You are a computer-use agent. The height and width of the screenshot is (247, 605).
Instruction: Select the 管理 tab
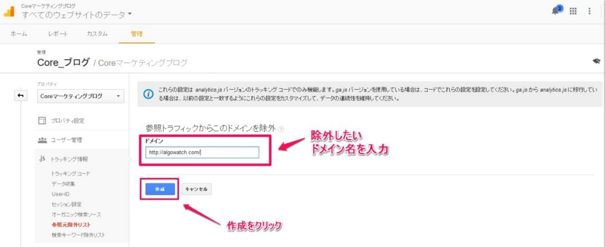click(x=137, y=34)
